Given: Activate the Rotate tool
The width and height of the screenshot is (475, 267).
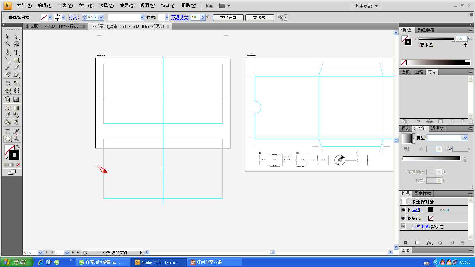Looking at the screenshot, I should coord(8,83).
